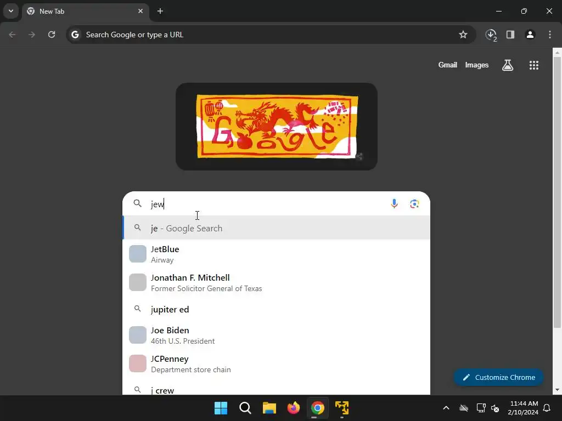This screenshot has height=421, width=562.
Task: Click the JCPenney suggestion thumbnail
Action: pyautogui.click(x=138, y=363)
